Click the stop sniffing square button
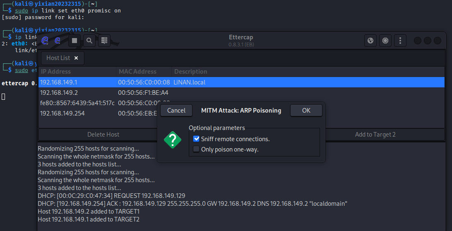Image resolution: width=452 pixels, height=231 pixels. 75,41
